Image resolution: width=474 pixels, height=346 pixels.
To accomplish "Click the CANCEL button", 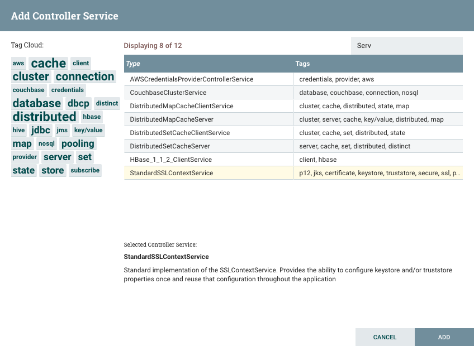I will [x=385, y=337].
